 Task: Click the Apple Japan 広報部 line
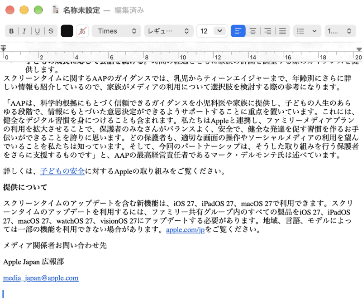[x=33, y=262]
